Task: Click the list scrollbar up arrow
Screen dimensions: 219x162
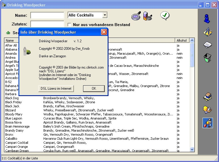Action: 192,40
